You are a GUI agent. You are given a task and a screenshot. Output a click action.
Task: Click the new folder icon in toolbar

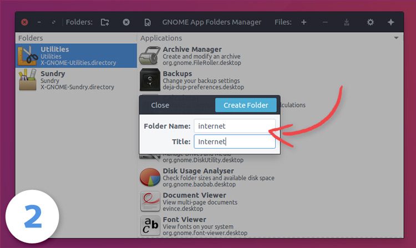[x=105, y=22]
